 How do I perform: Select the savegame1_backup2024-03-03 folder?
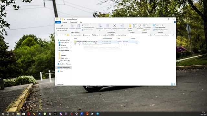106,42
